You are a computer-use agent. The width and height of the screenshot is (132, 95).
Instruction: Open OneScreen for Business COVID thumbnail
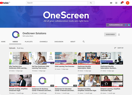coord(43,80)
